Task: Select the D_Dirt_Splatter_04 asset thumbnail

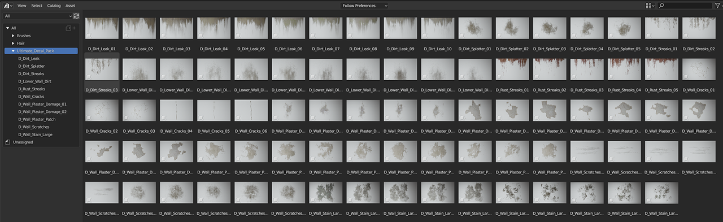Action: (x=586, y=28)
